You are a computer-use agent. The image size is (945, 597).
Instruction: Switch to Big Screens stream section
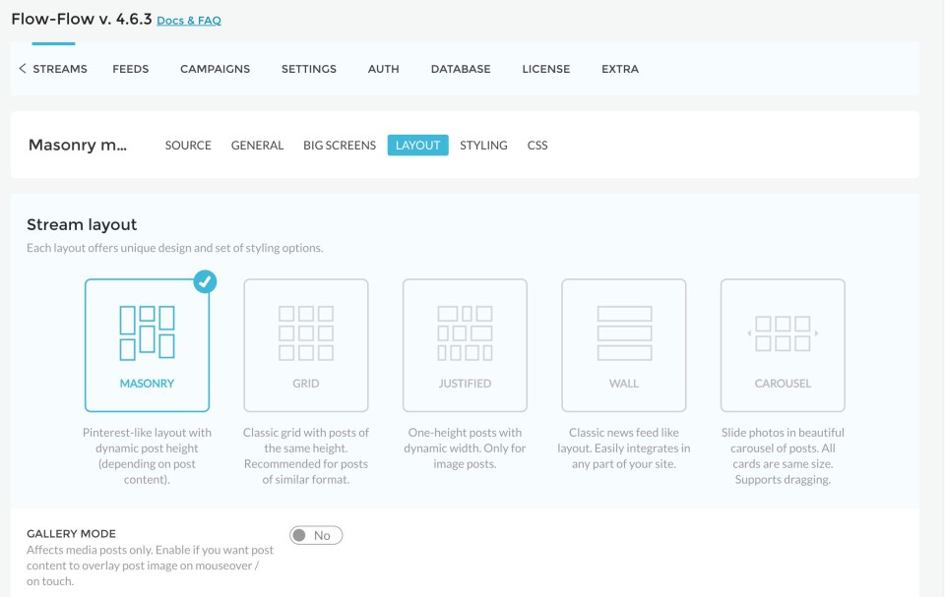coord(340,146)
